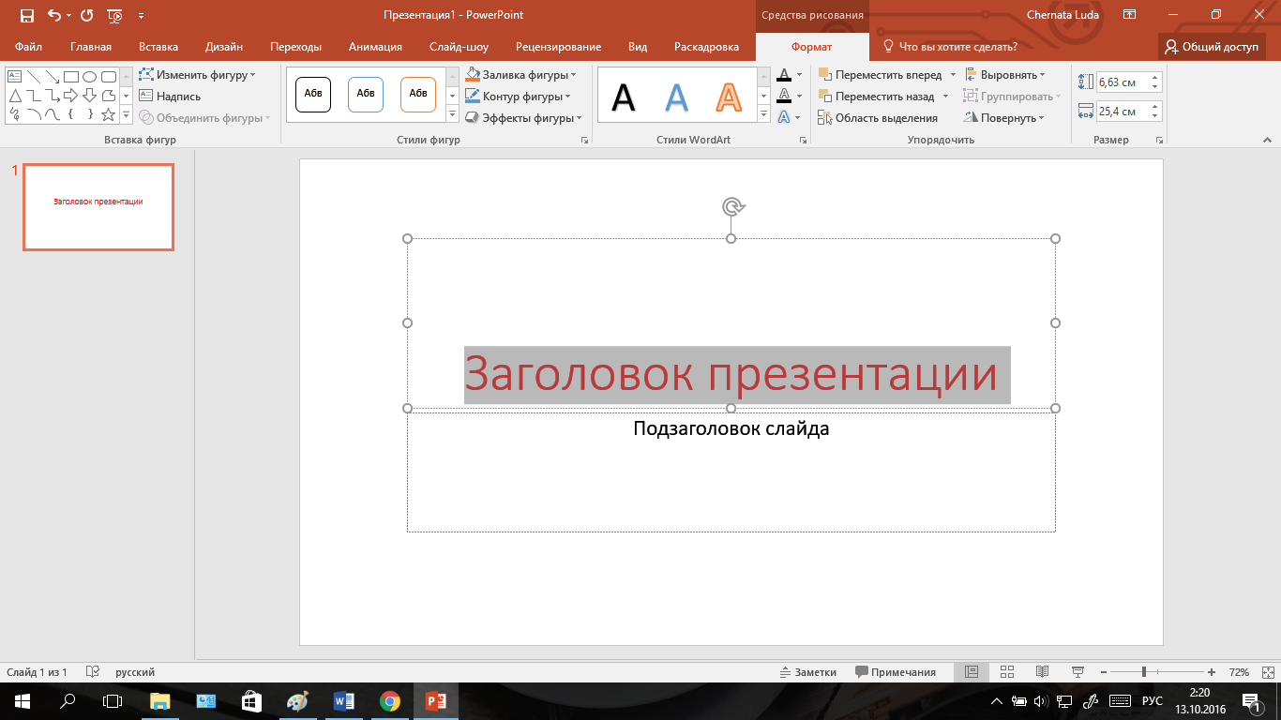Open the Переместить назад dropdown arrow
This screenshot has height=720, width=1281.
click(945, 97)
